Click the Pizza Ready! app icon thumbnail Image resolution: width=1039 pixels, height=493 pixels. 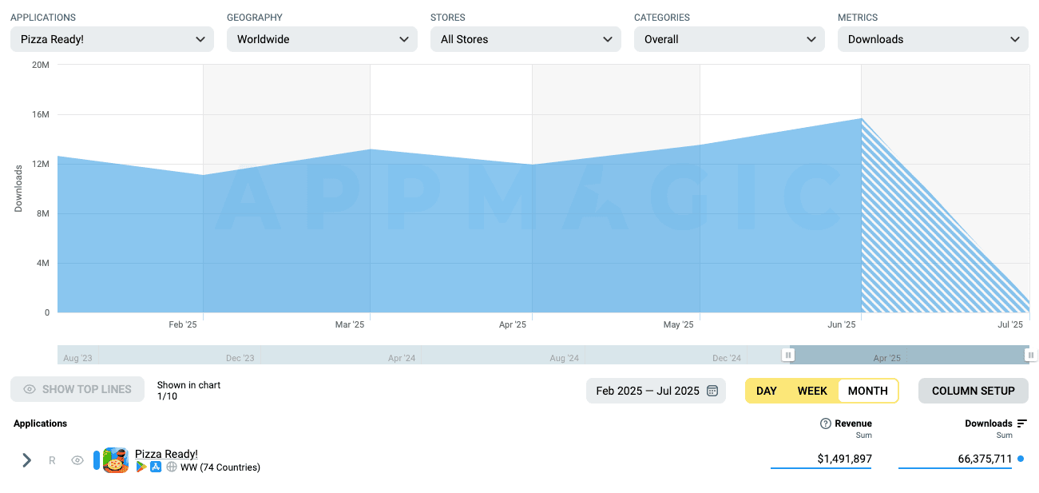pyautogui.click(x=116, y=460)
